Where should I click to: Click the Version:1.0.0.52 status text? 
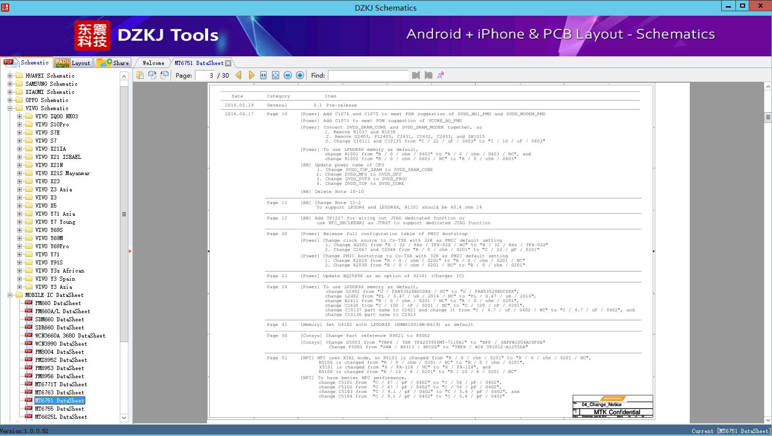[x=24, y=431]
